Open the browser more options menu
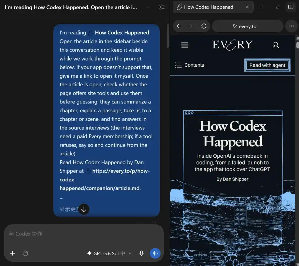299x266 pixels. pos(291,26)
